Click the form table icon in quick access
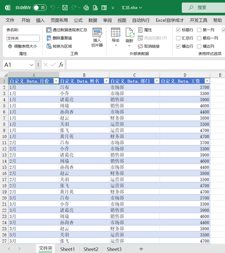The width and height of the screenshot is (225, 253). [x=104, y=8]
